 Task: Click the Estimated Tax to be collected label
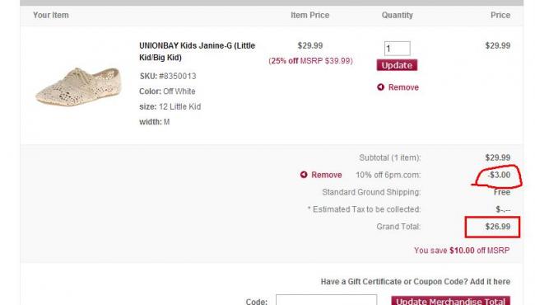364,209
